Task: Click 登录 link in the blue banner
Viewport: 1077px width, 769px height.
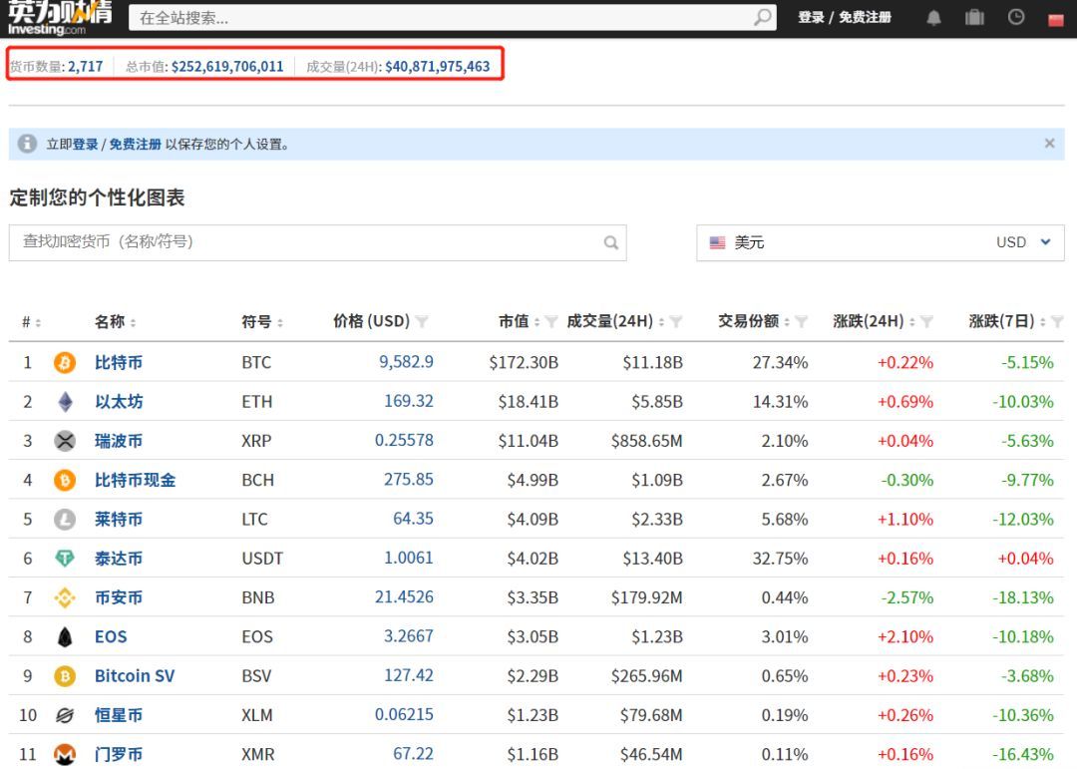Action: point(85,145)
